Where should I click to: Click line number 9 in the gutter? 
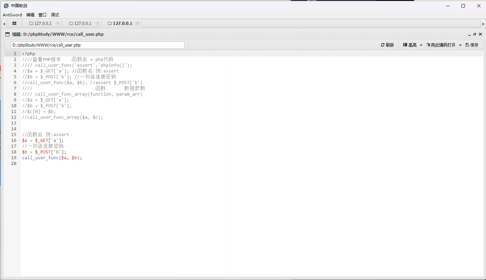[15, 100]
